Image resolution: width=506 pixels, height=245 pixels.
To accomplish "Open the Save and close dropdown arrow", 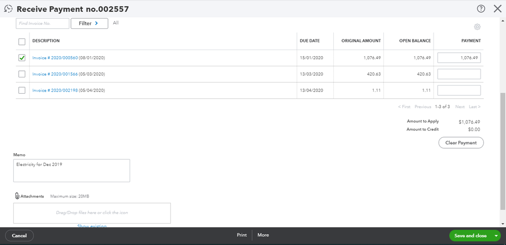I will [x=496, y=236].
